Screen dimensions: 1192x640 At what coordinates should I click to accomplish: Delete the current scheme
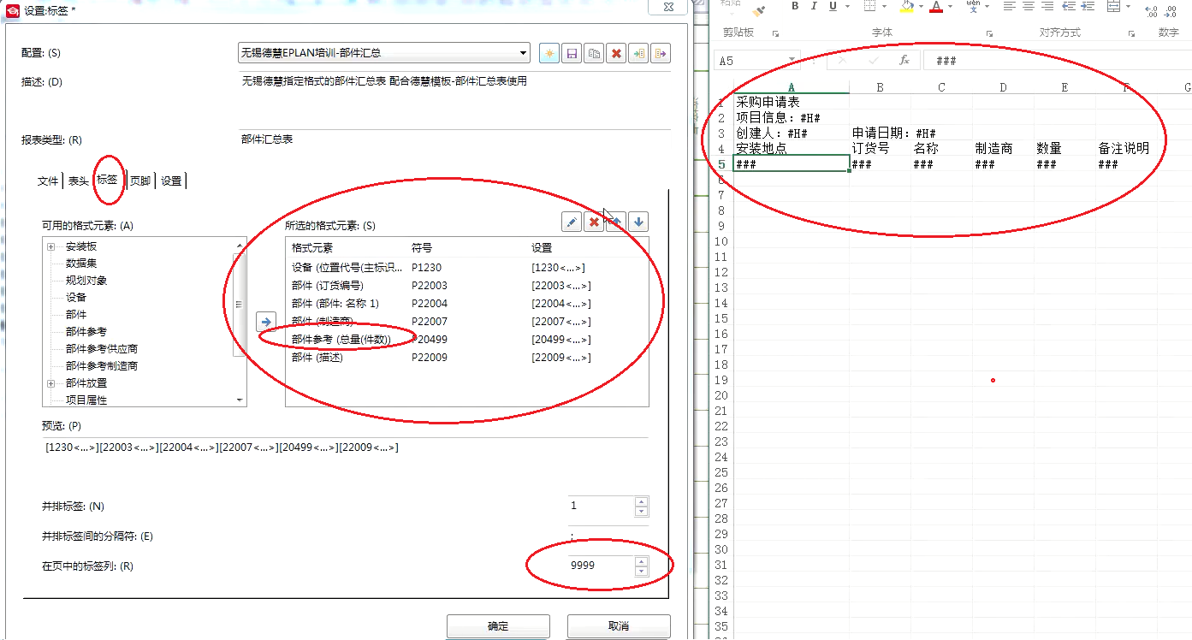tap(616, 53)
